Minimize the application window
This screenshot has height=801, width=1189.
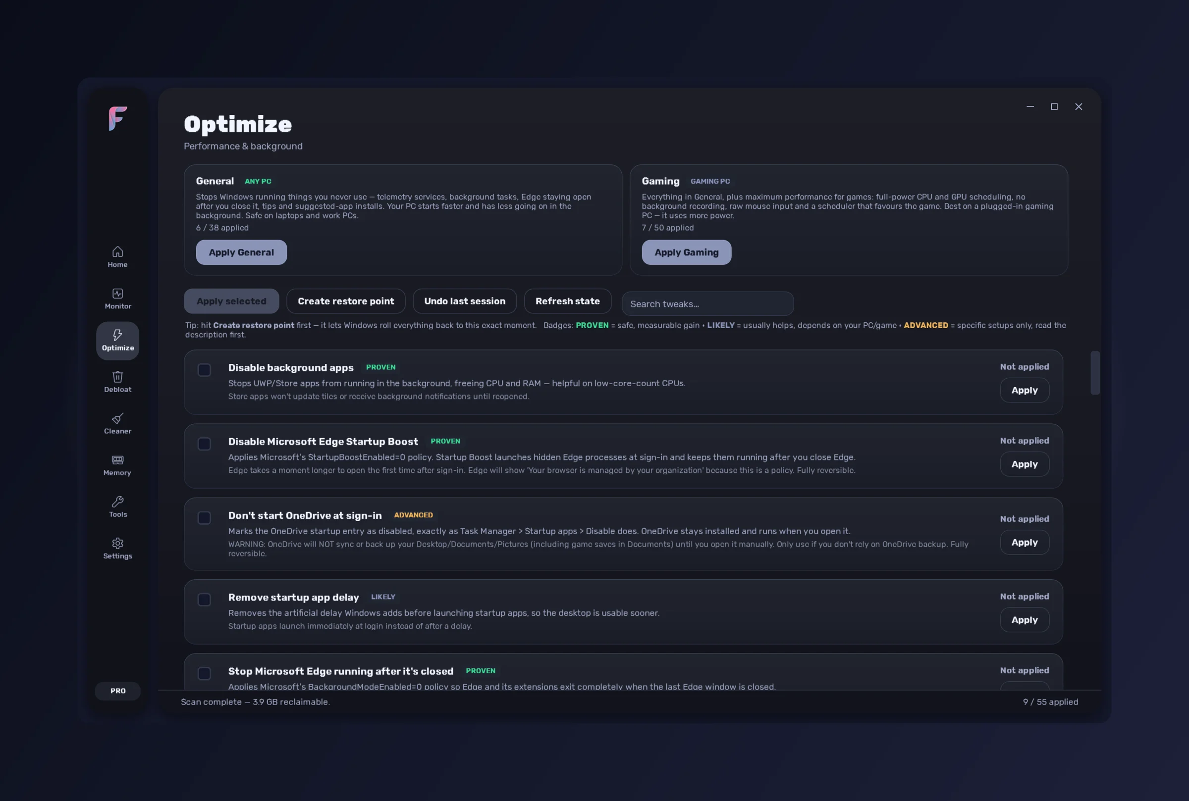(1030, 107)
